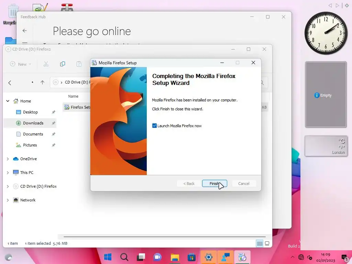Click Finish in Firefox Setup
The height and width of the screenshot is (264, 352).
(x=214, y=184)
